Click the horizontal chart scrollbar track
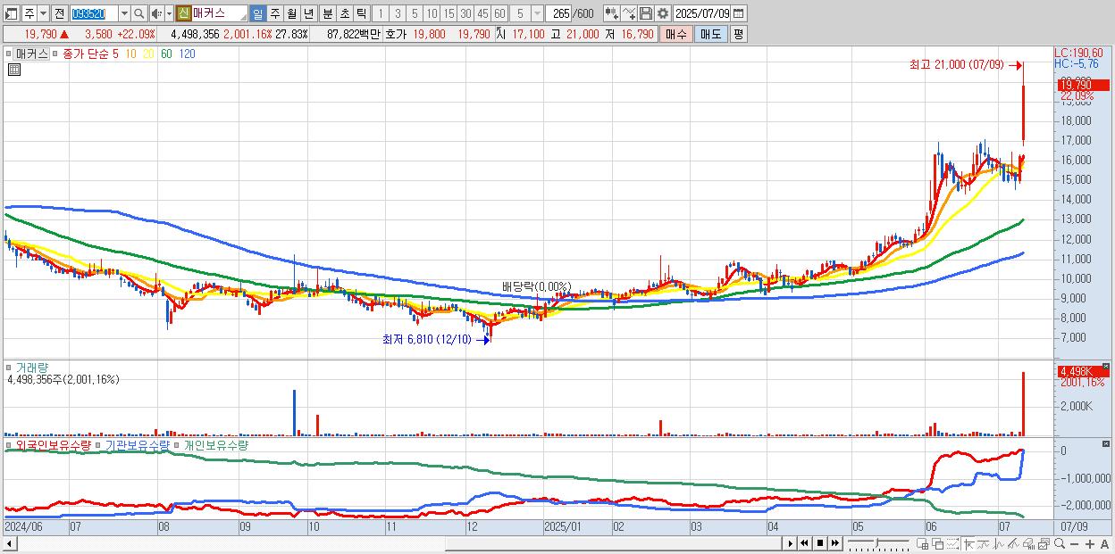This screenshot has height=554, width=1115. (399, 543)
